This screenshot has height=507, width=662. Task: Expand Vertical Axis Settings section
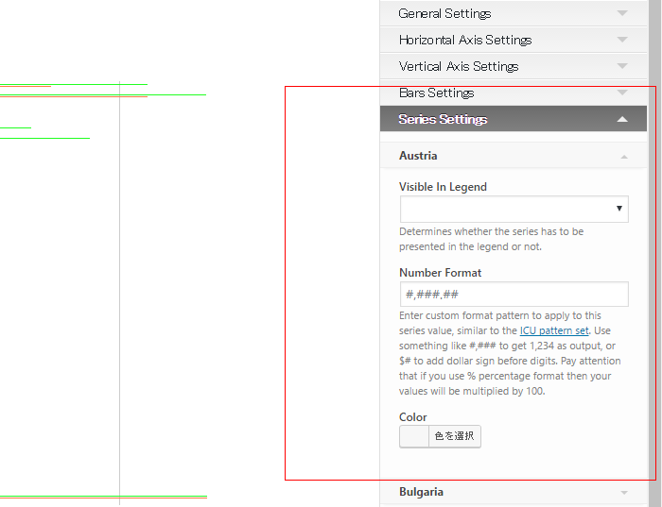pyautogui.click(x=513, y=66)
